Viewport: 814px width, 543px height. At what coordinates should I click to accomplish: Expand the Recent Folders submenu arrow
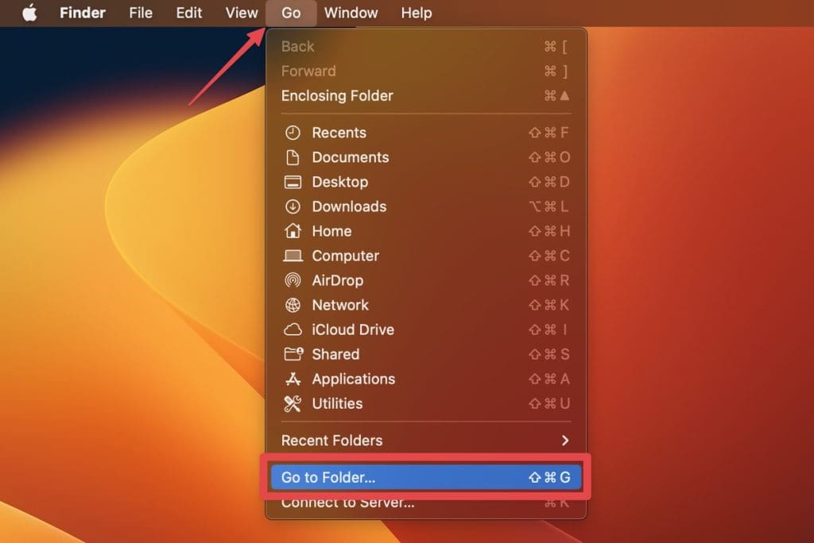click(565, 441)
